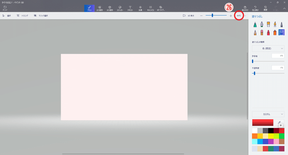The image size is (288, 155).
Task: Switch to the 3D図形 tab
Action: click(x=110, y=8)
